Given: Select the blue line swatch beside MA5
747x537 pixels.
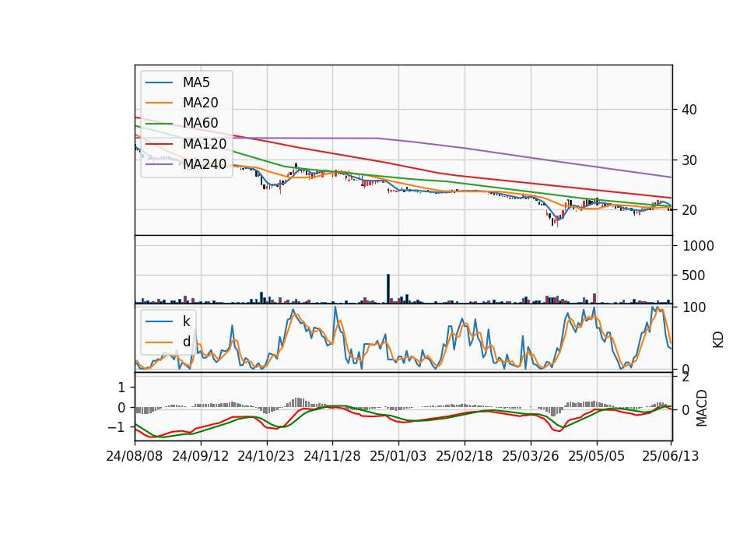Looking at the screenshot, I should tap(159, 83).
